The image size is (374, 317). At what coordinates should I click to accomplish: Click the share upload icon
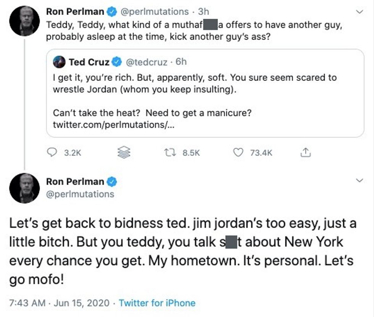tap(305, 152)
